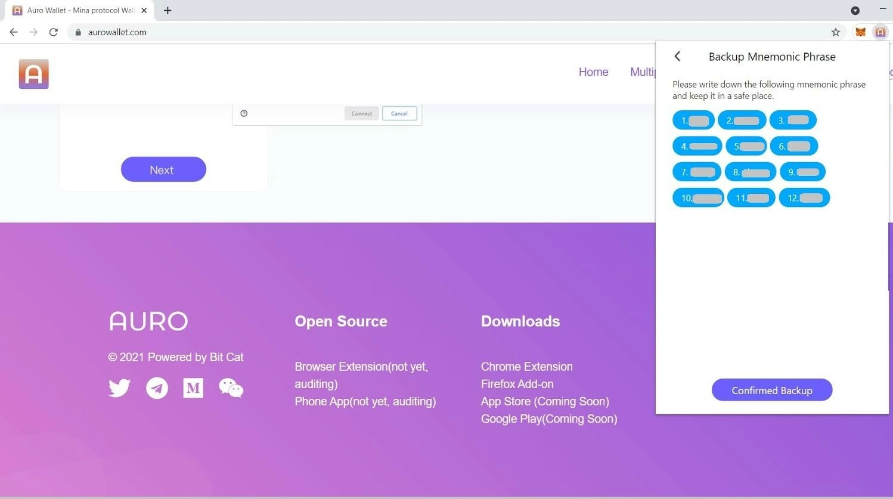Click mnemonic word chip number 1
The width and height of the screenshot is (893, 499).
tap(693, 120)
